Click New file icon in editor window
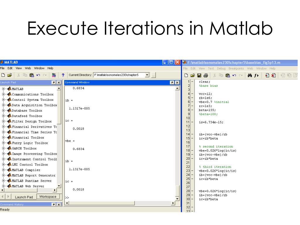The width and height of the screenshot is (300, 225). [186, 75]
